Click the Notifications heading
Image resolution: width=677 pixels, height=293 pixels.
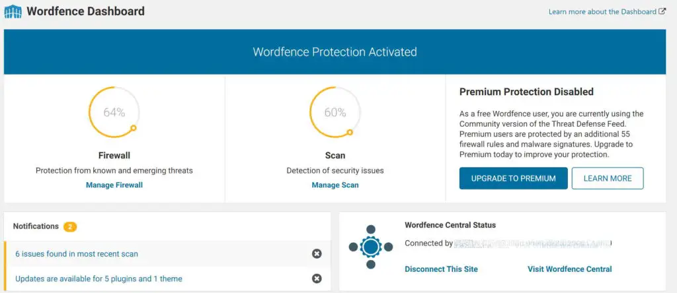coord(36,226)
